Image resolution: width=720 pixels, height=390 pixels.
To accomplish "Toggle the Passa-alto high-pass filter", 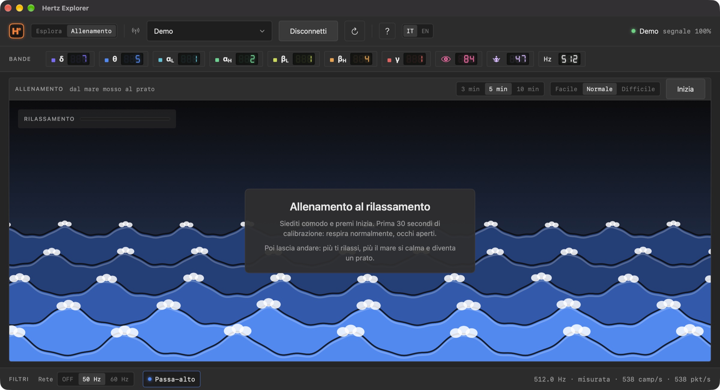I will 172,379.
